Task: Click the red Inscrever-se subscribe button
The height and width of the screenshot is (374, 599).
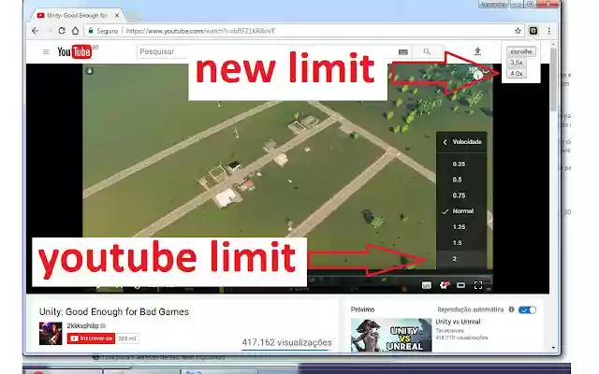Action: point(91,338)
